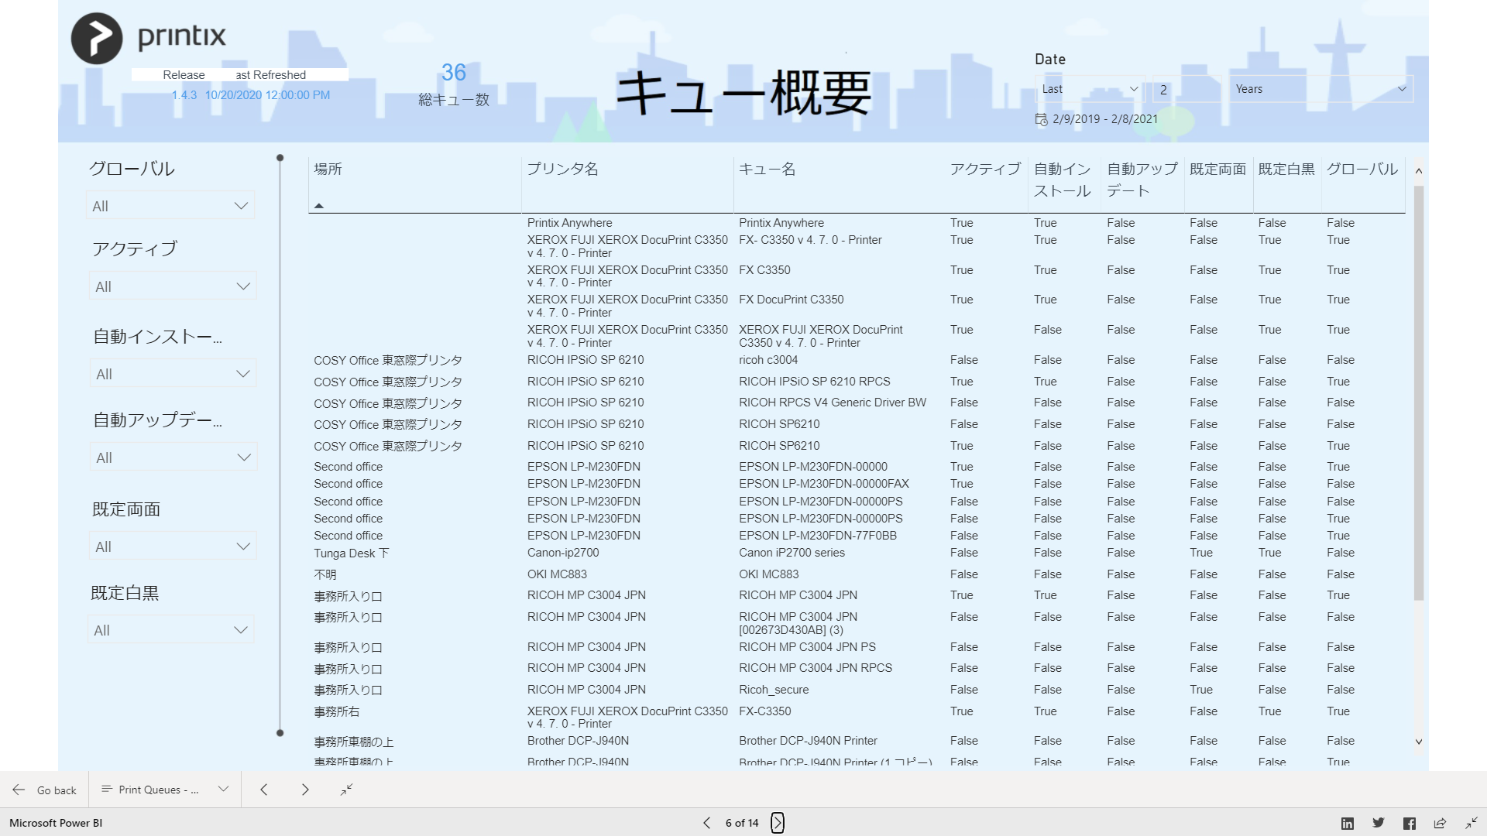Click sort arrow under 場所 column

319,206
